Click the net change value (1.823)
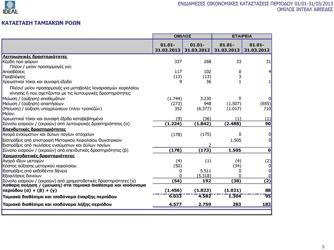 coord(203,191)
